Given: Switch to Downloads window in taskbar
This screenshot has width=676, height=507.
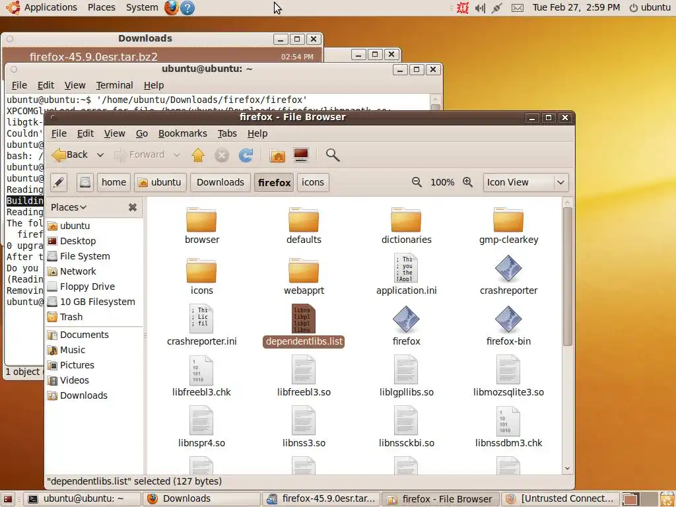Looking at the screenshot, I should tap(202, 499).
